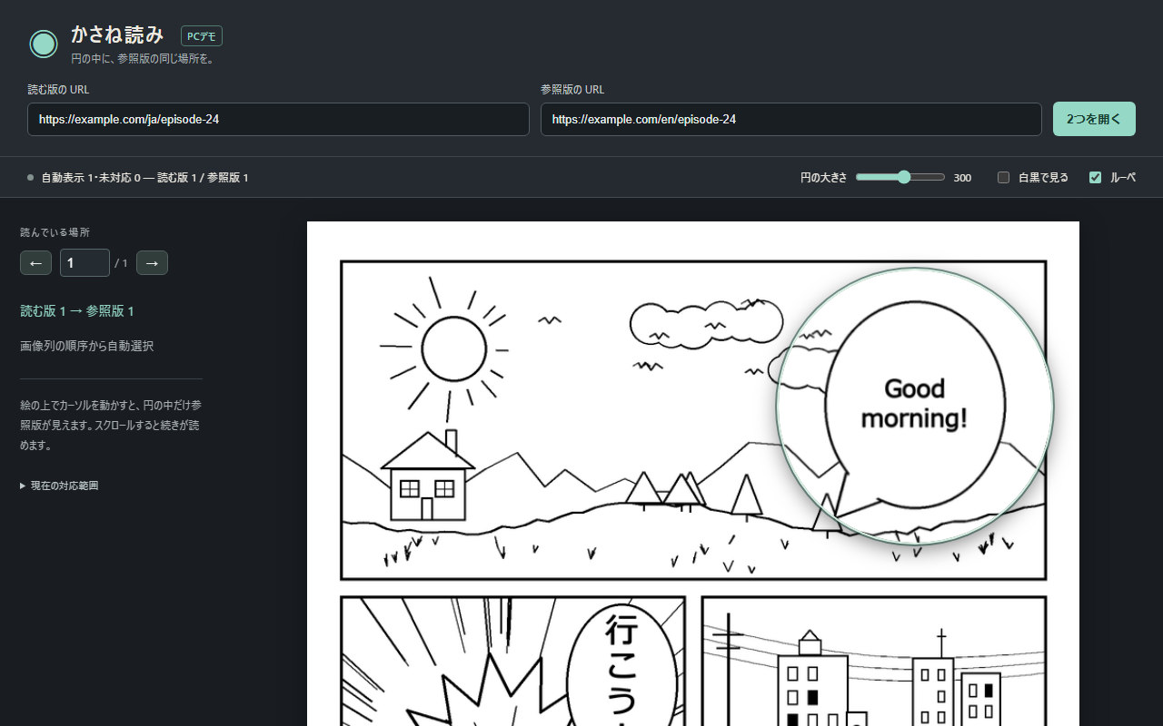The width and height of the screenshot is (1163, 726).
Task: Click the page number field showing 1
Action: (x=84, y=263)
